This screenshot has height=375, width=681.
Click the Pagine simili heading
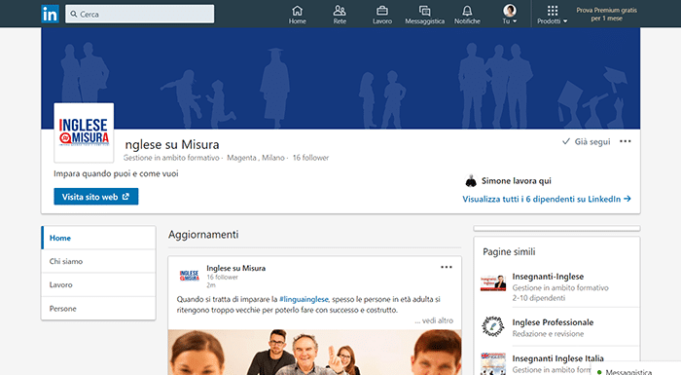pyautogui.click(x=509, y=252)
